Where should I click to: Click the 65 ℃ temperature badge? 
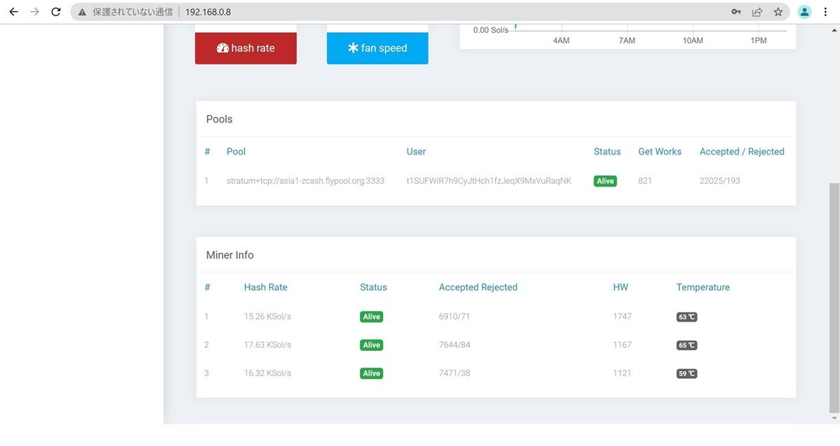point(687,345)
